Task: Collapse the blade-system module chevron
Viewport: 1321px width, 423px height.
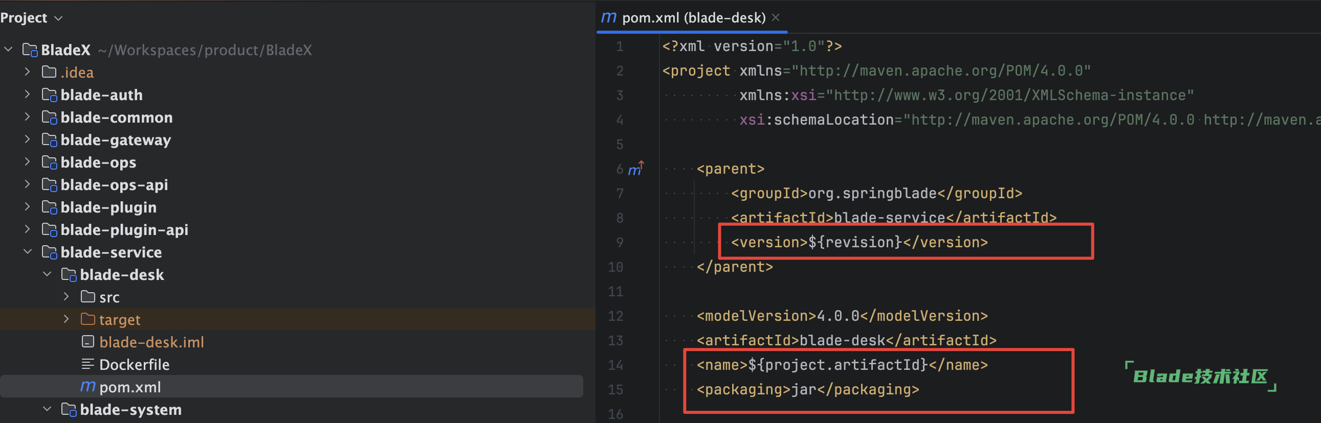Action: click(47, 409)
